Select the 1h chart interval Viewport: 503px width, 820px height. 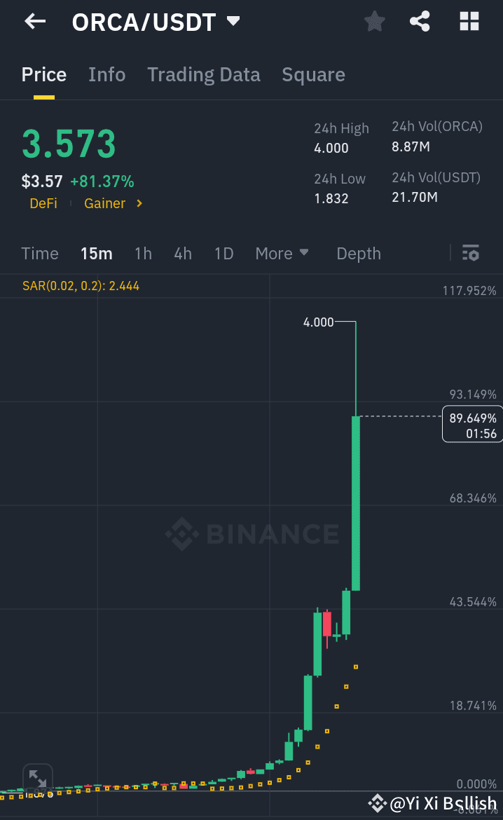pyautogui.click(x=143, y=253)
